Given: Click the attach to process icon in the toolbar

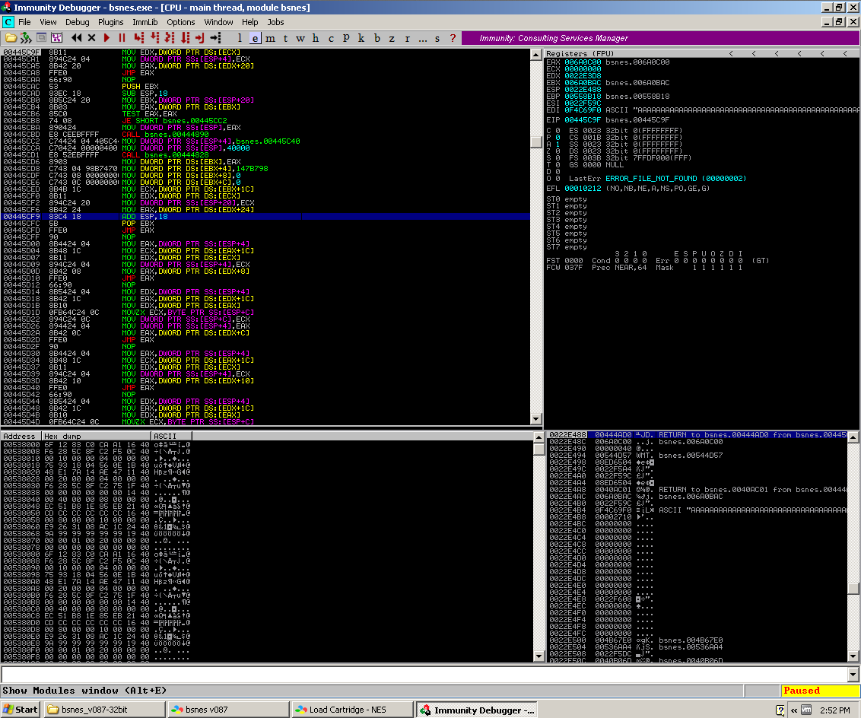Looking at the screenshot, I should click(26, 38).
